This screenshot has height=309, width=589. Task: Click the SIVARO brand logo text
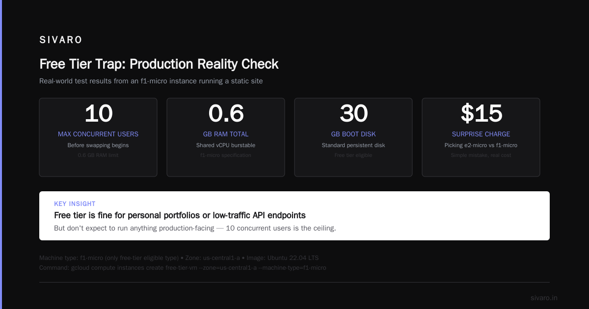point(61,40)
